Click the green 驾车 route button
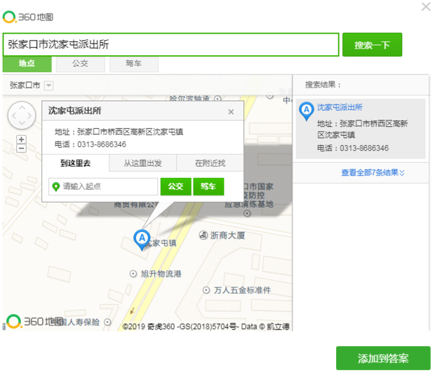Image resolution: width=435 pixels, height=377 pixels. coord(208,186)
